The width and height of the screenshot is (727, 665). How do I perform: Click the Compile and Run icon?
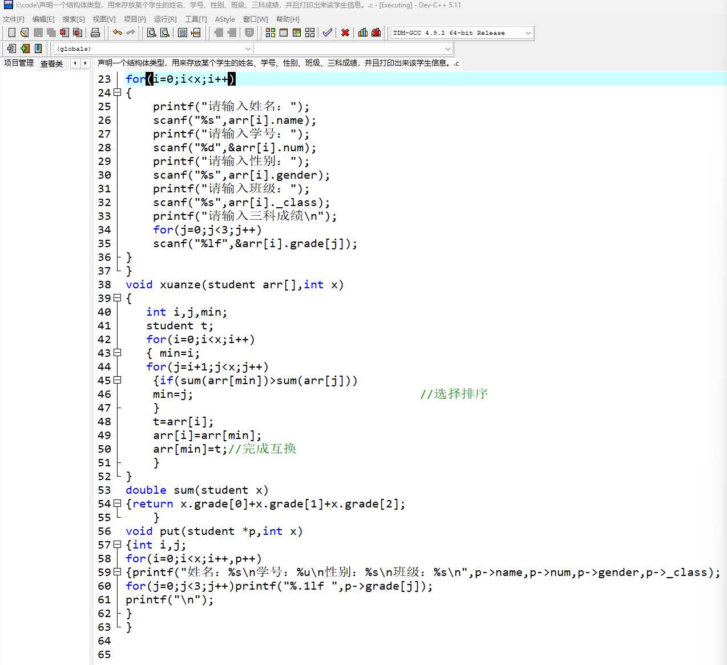tap(297, 33)
